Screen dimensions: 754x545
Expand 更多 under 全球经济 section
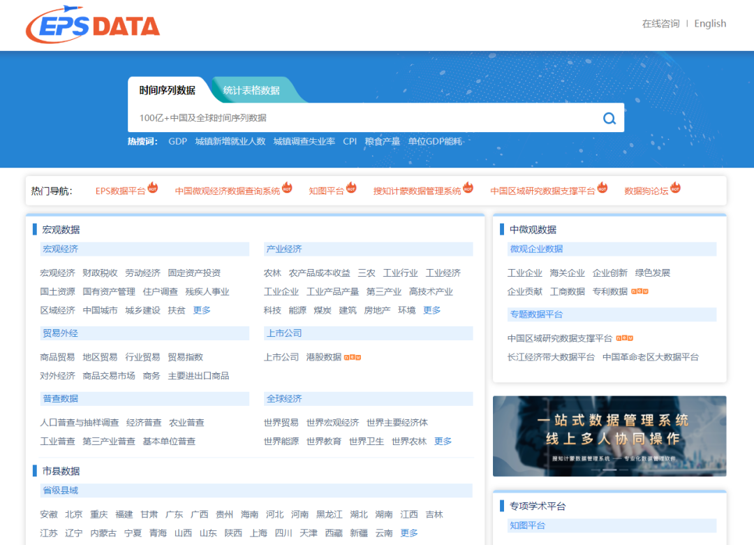pos(443,441)
